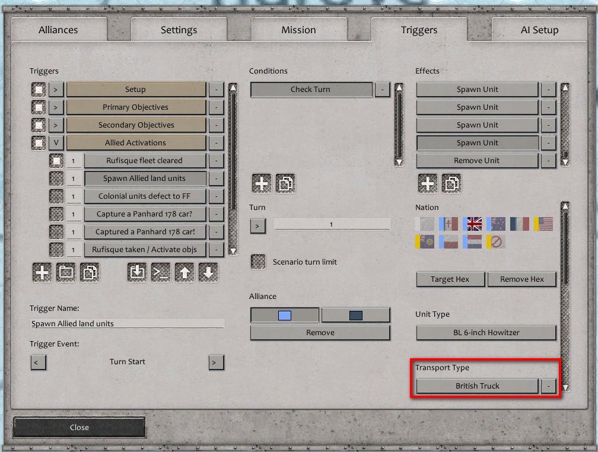This screenshot has height=452, width=598.
Task: Click the Effects list scrollbar down arrow
Action: (565, 162)
